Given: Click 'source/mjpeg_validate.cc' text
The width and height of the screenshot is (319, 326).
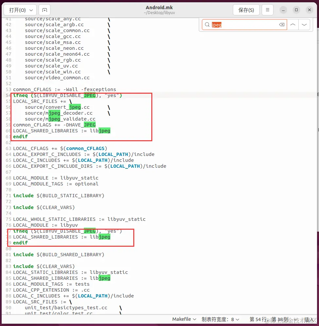Looking at the screenshot, I should click(60, 119).
